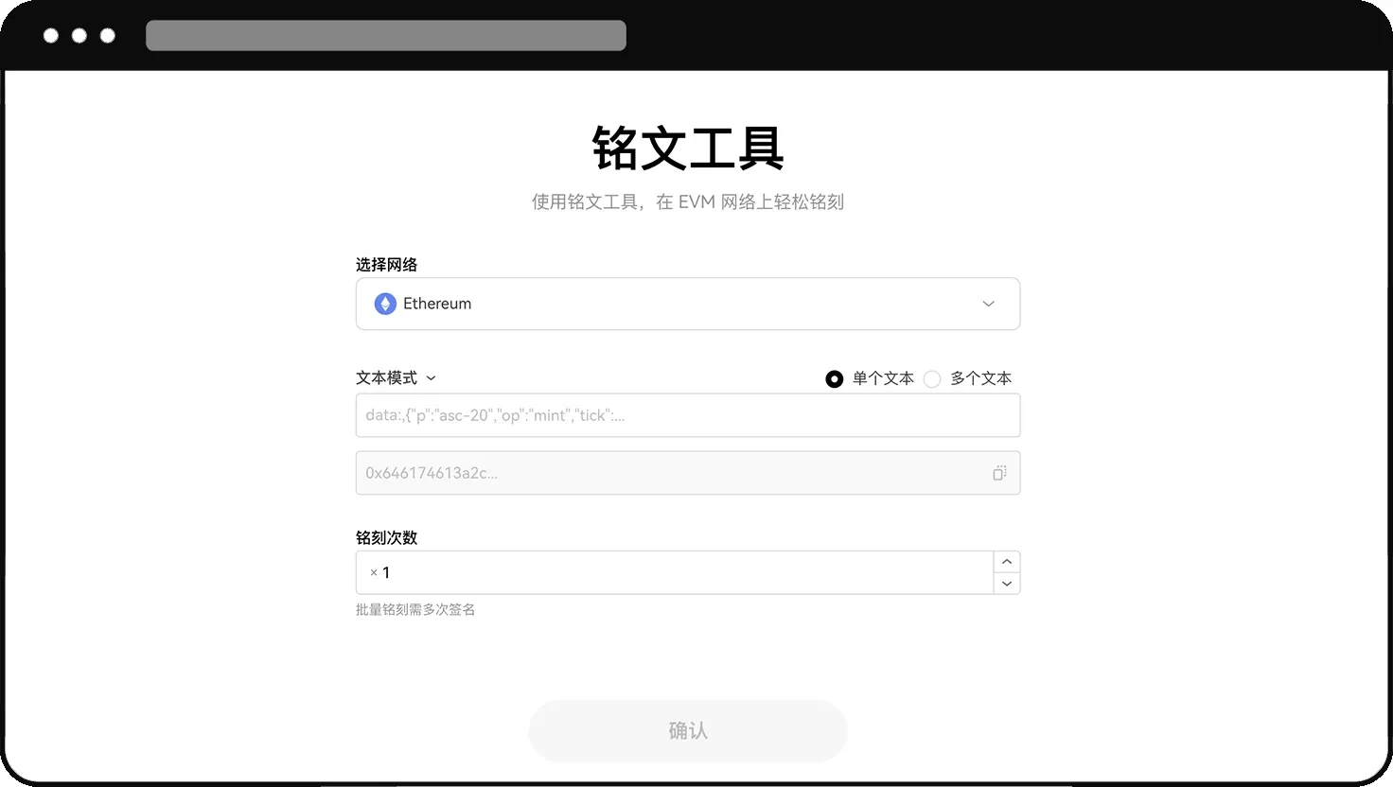Image resolution: width=1393 pixels, height=787 pixels.
Task: Click the yellow traffic light dot
Action: [79, 35]
